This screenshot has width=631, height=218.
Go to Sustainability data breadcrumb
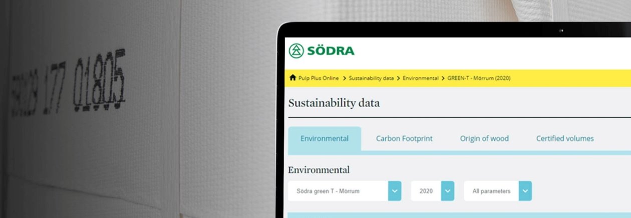[x=371, y=78]
